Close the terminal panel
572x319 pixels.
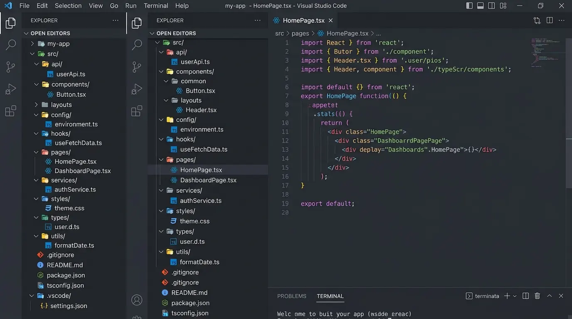click(x=561, y=296)
